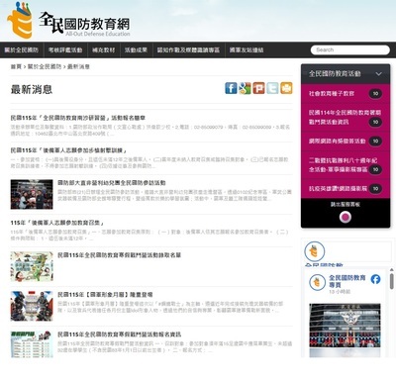
Task: Open news 115年後備軍人志願參加教育召集
Action: (x=57, y=223)
